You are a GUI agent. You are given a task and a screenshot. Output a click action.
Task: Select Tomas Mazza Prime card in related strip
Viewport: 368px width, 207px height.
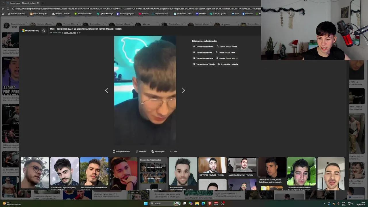153,167
